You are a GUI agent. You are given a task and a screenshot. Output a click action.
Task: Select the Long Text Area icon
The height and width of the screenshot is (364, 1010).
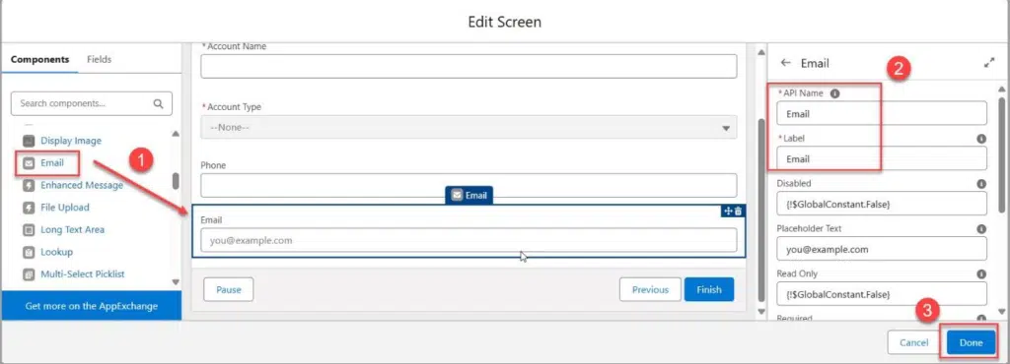click(29, 230)
